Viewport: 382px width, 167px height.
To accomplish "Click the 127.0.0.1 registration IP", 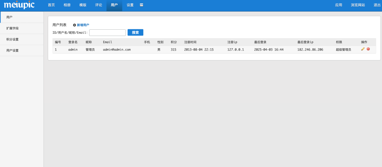I will click(x=236, y=50).
